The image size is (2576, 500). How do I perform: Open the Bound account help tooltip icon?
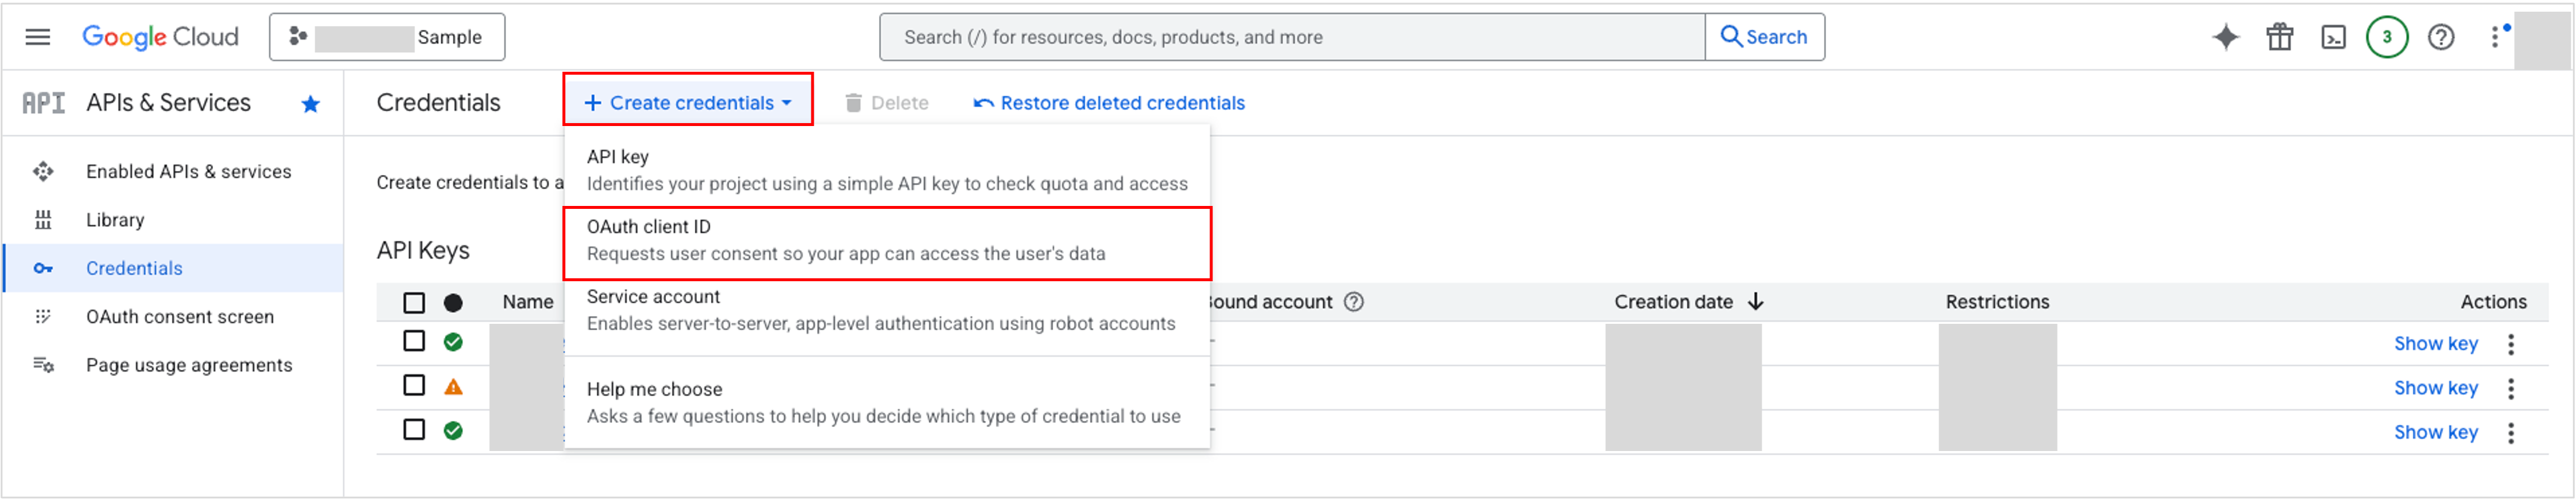point(1354,302)
